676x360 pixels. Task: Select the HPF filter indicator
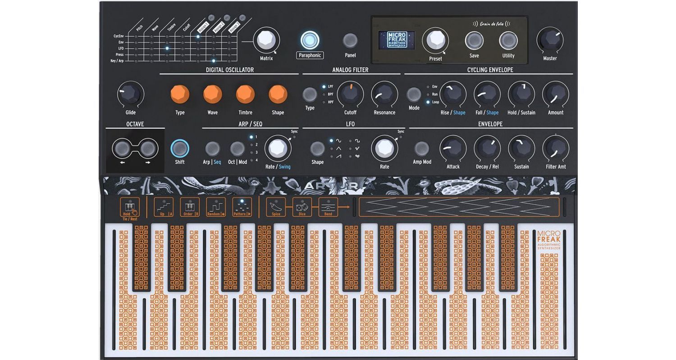tap(324, 102)
